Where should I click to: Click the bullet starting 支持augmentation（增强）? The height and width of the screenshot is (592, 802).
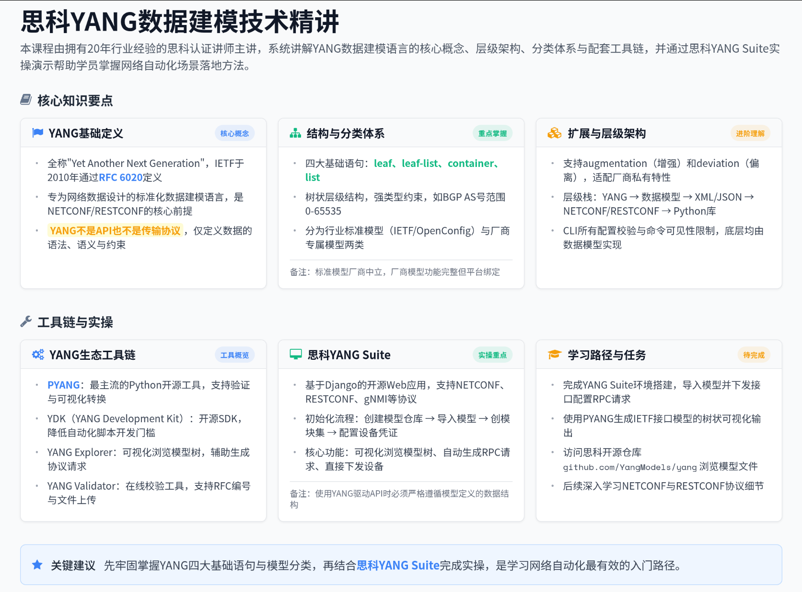(x=661, y=170)
